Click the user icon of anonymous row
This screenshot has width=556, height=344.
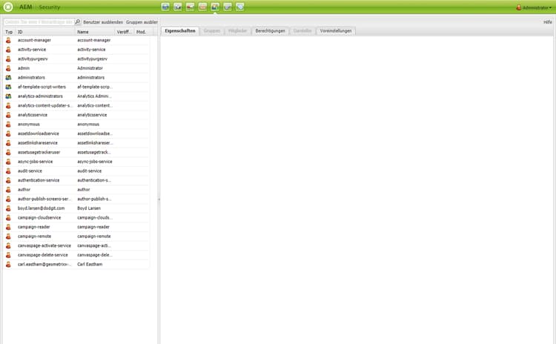8,124
